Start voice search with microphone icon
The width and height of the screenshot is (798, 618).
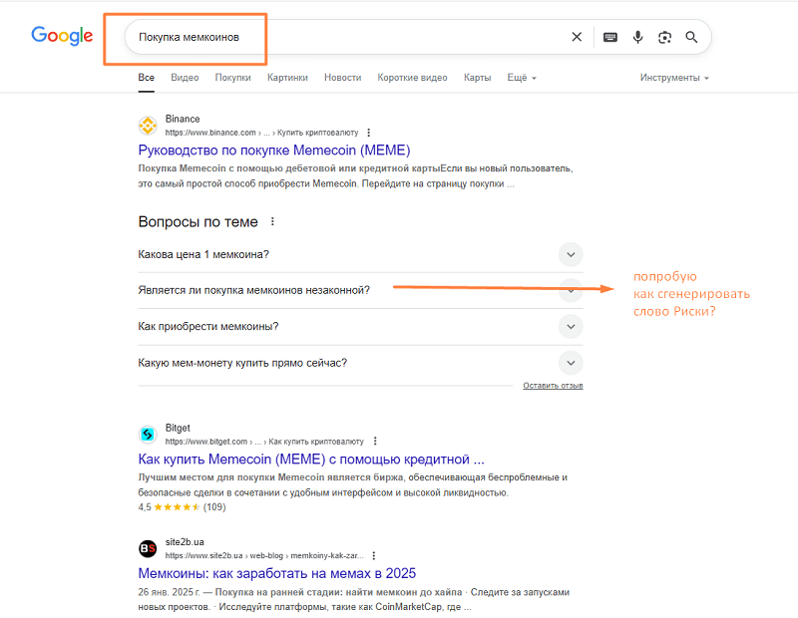point(637,37)
